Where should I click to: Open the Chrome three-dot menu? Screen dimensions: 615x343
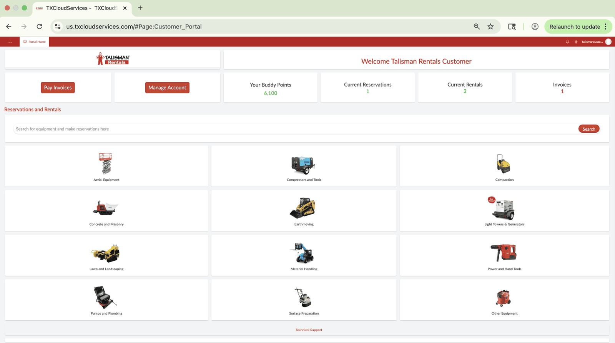pos(606,27)
